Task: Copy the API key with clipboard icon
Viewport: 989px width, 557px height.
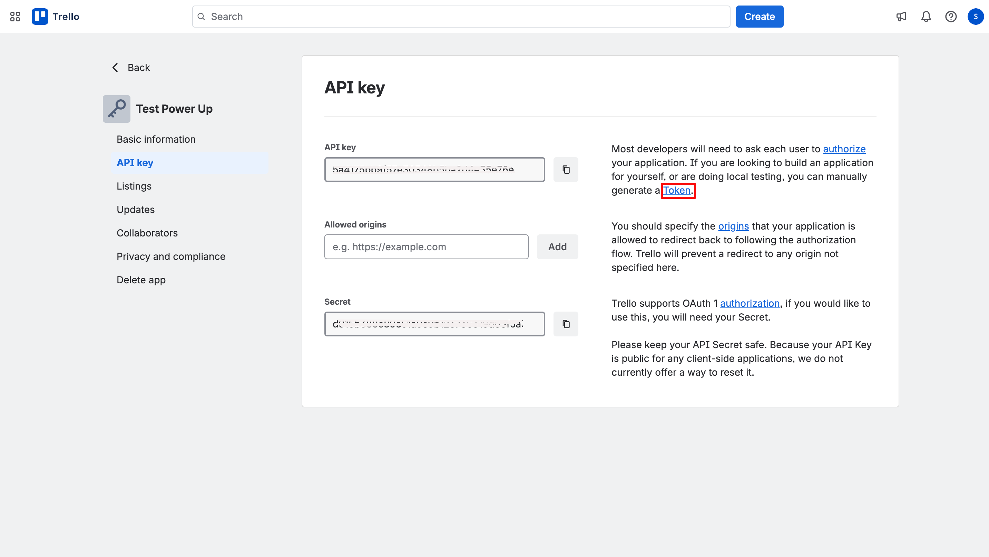Action: tap(566, 170)
